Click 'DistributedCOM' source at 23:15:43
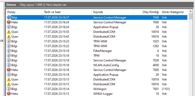 click(104, 37)
